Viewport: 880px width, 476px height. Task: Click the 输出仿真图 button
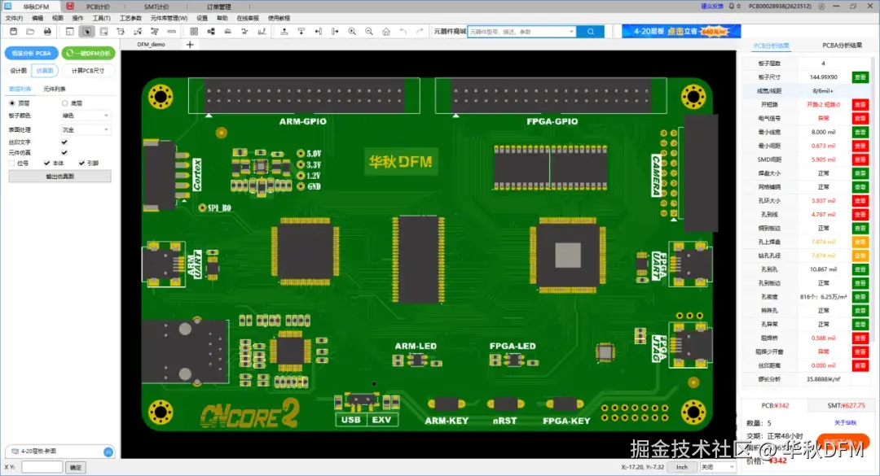(59, 176)
